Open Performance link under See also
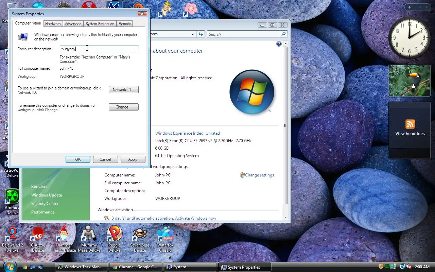Image resolution: width=435 pixels, height=272 pixels. tap(43, 212)
